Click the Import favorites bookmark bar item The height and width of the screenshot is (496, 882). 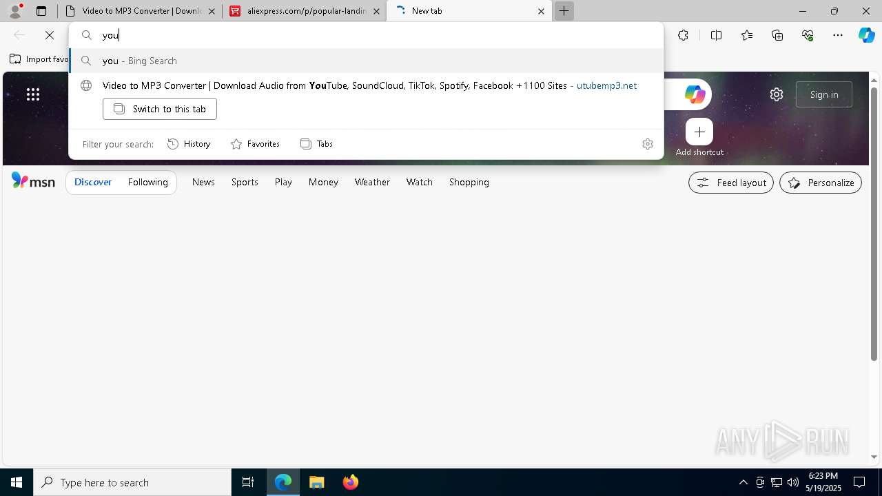pos(39,59)
